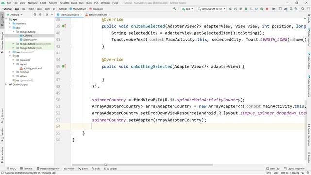Click the Attach debugger icon near Stop
Image resolution: width=311 pixels, height=175 pixels.
tap(262, 9)
